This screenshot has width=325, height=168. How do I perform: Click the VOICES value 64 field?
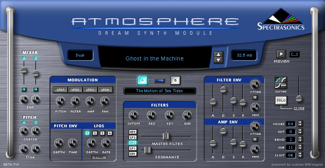point(290,124)
